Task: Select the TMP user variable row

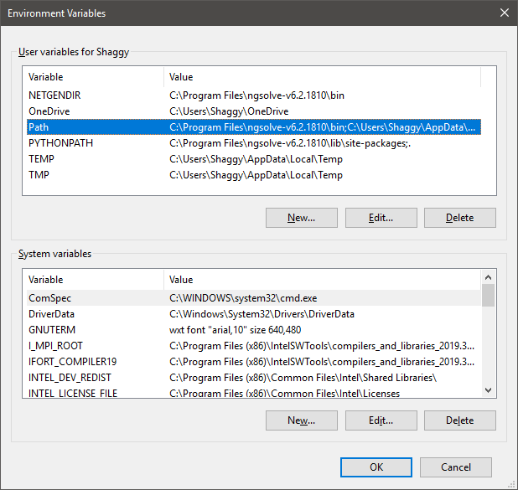Action: 254,175
